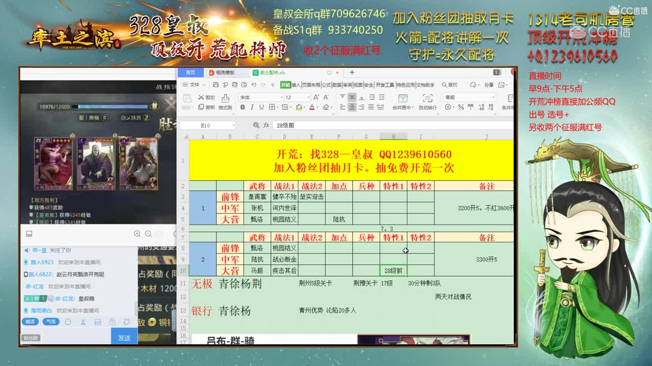Open insert function fx

(266, 125)
